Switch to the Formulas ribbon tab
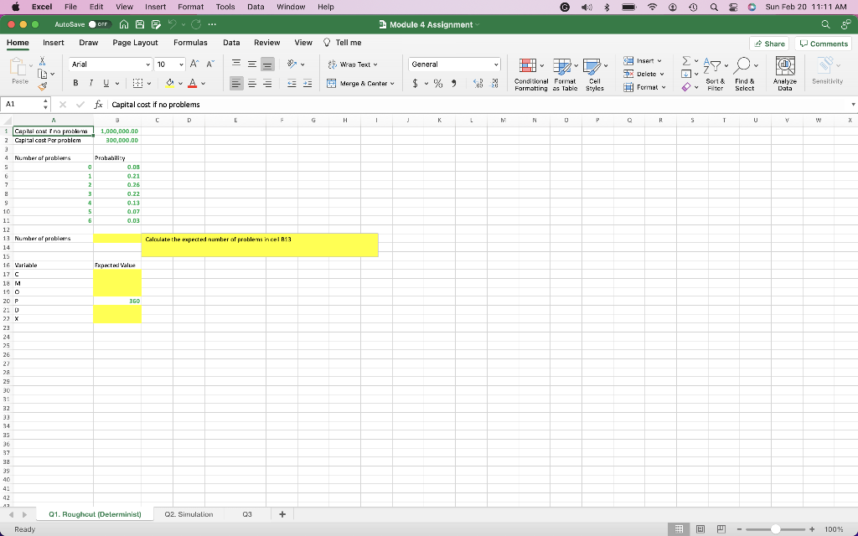858x536 pixels. pos(191,43)
